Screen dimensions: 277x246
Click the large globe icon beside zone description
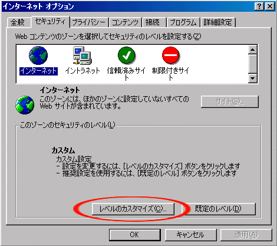pyautogui.click(x=25, y=105)
